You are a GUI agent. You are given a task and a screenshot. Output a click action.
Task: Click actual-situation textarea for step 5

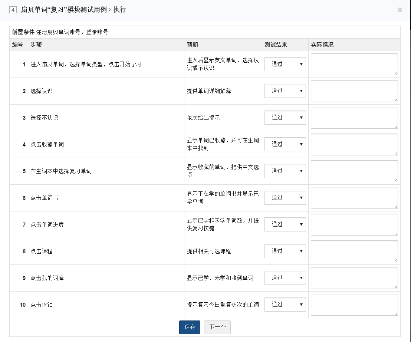click(354, 171)
